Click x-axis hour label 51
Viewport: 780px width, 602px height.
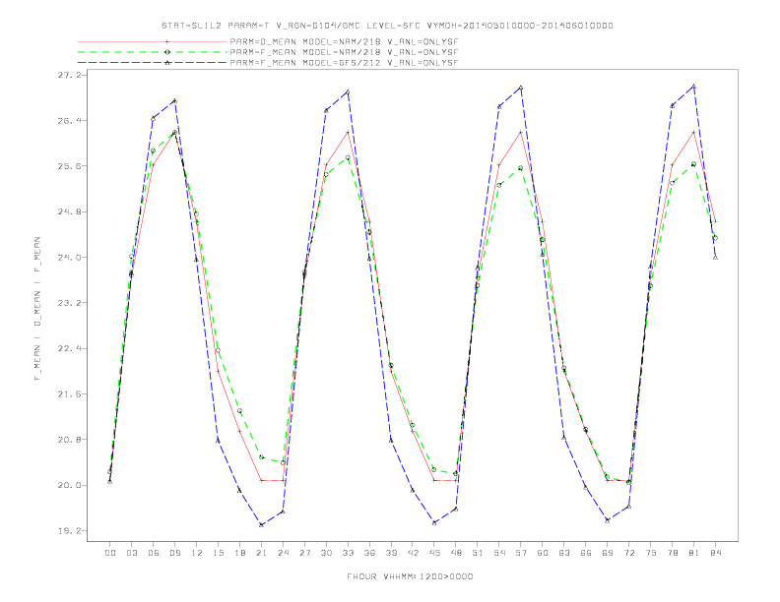[x=478, y=553]
